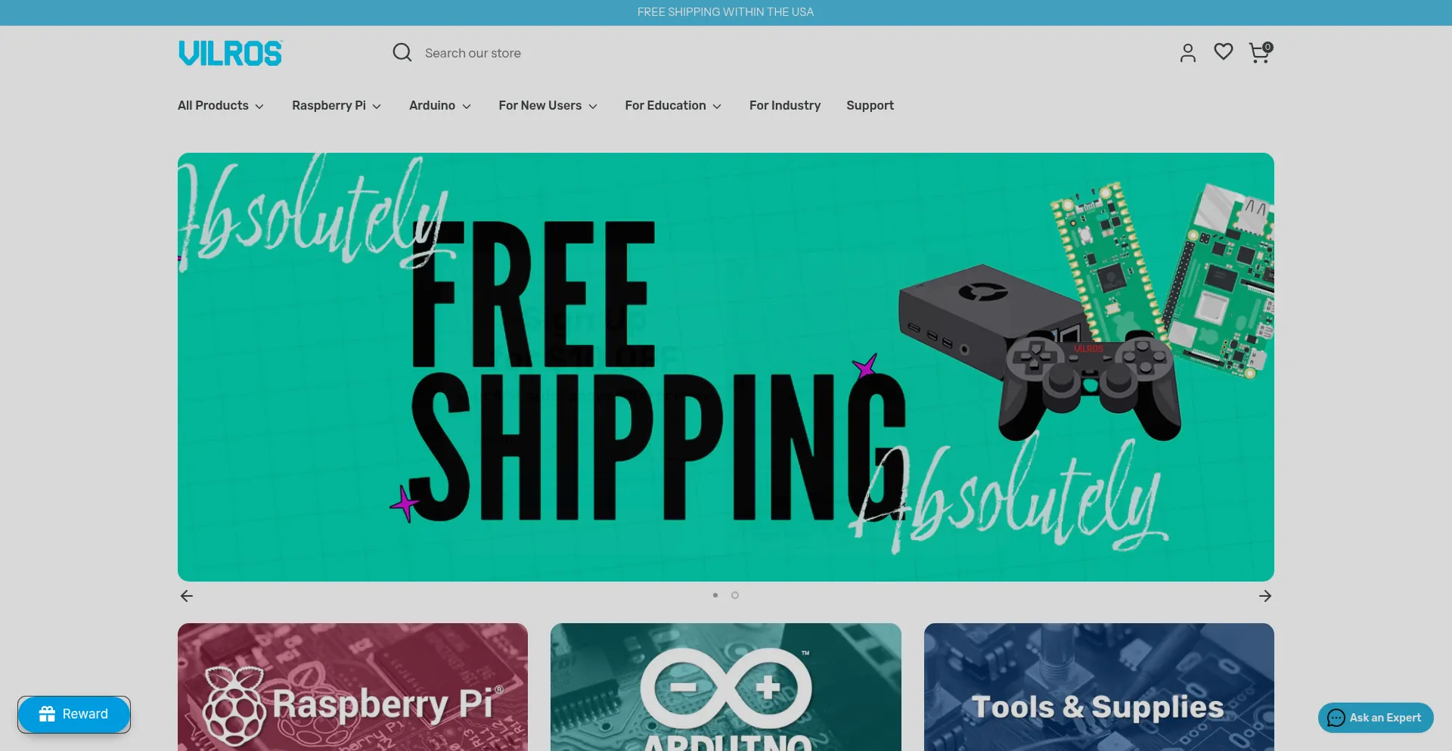This screenshot has height=751, width=1452.
Task: Open the wishlist heart icon
Action: [x=1224, y=51]
